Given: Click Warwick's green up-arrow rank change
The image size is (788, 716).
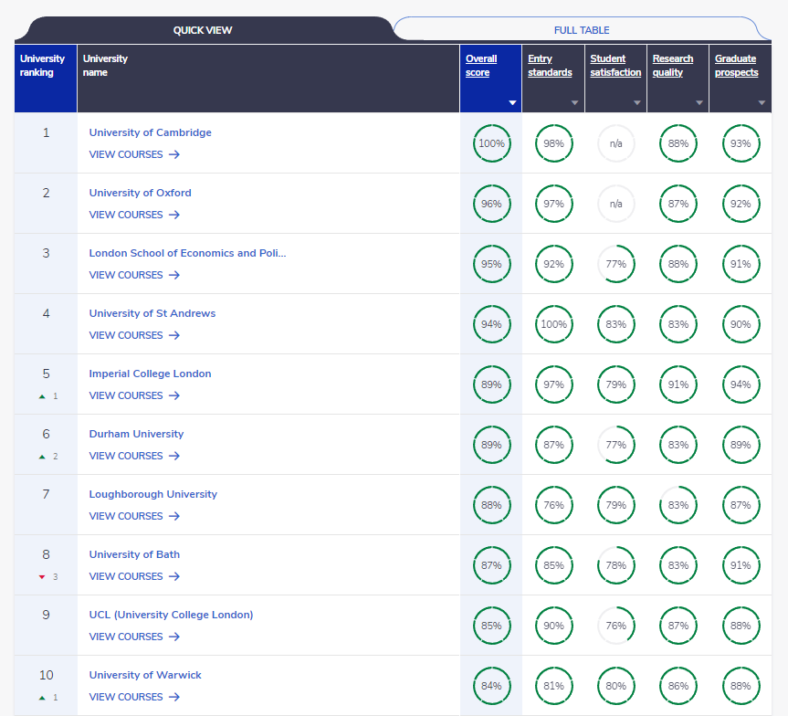Looking at the screenshot, I should point(42,698).
